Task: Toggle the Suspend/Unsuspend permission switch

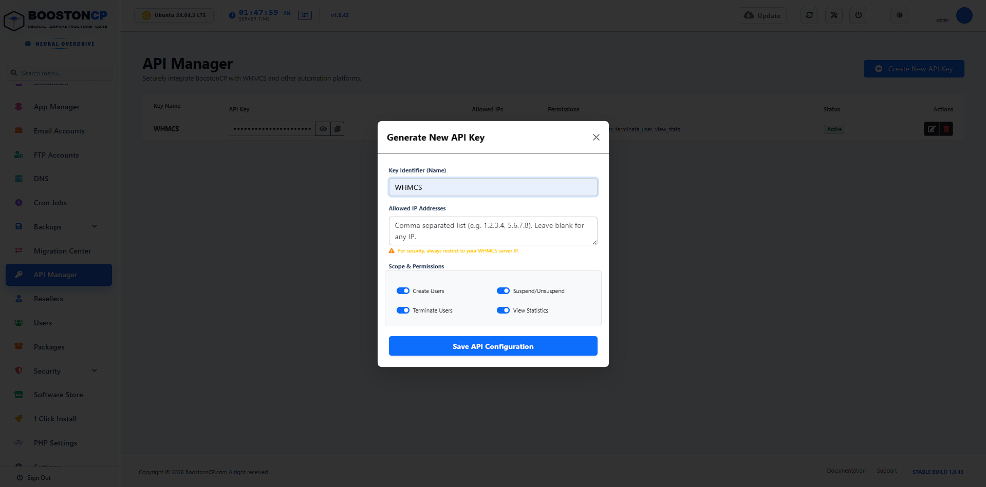Action: point(503,291)
